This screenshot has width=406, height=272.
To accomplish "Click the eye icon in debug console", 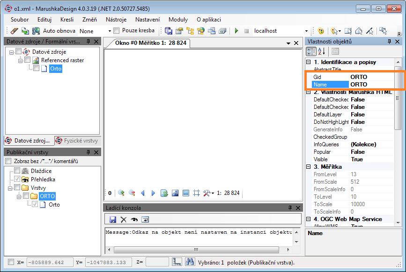I will point(134,220).
